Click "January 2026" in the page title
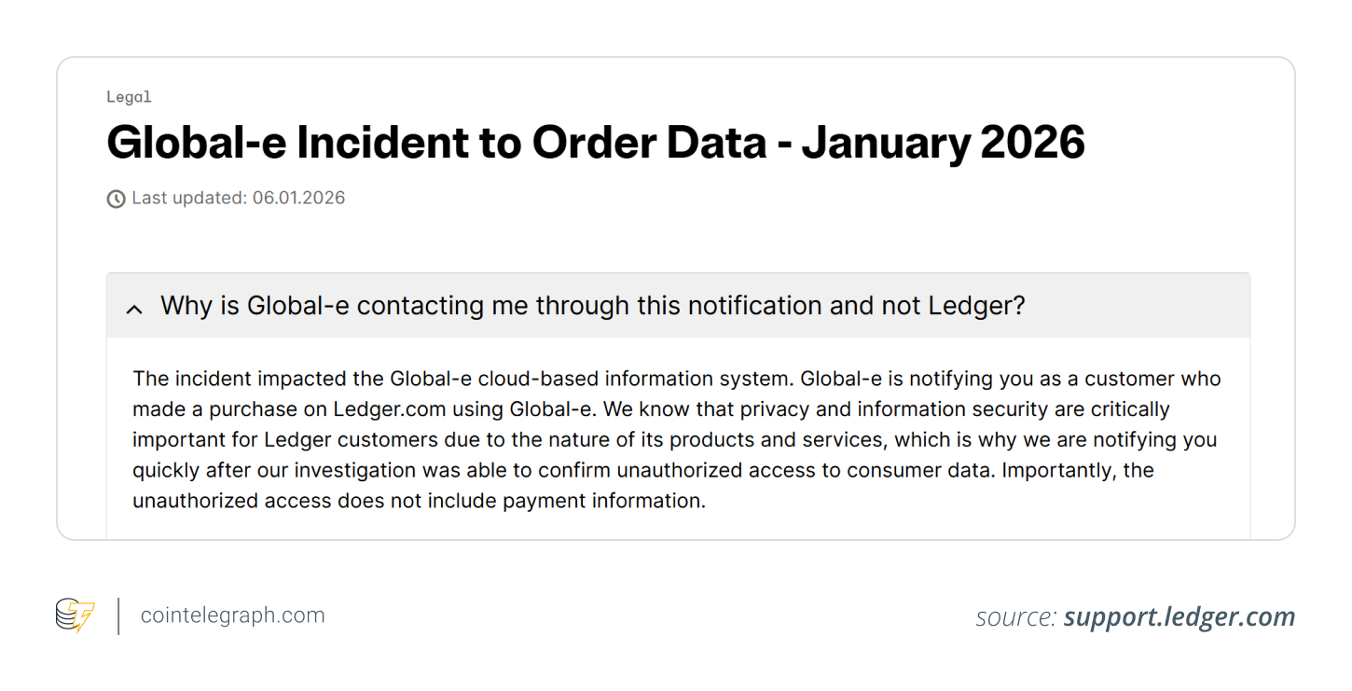This screenshot has height=691, width=1352. click(943, 143)
